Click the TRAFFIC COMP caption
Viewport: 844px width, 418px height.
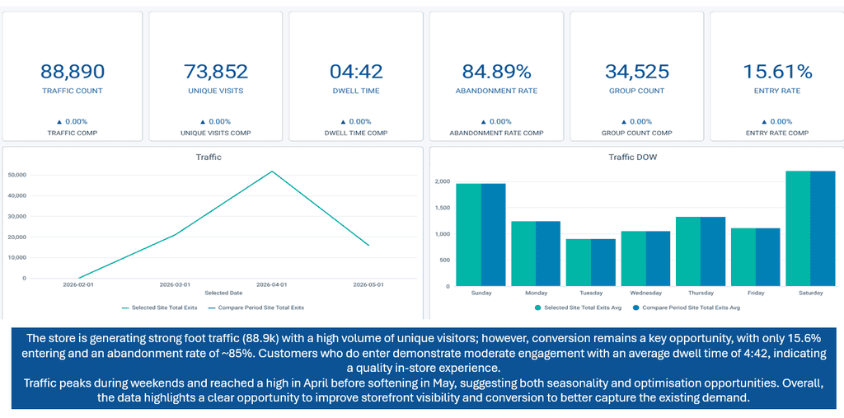(73, 133)
